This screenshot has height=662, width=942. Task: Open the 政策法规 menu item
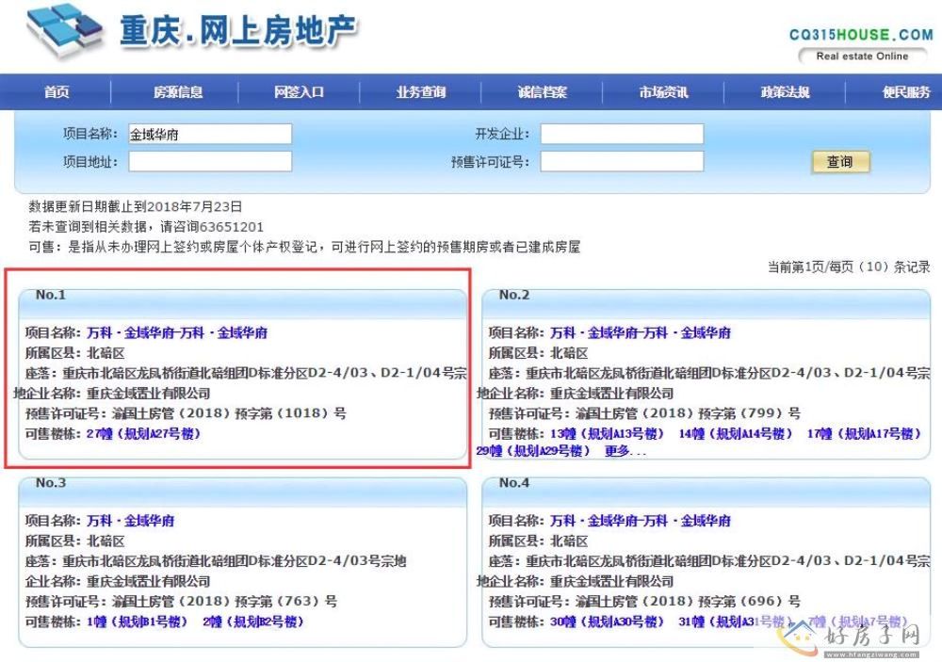(785, 92)
